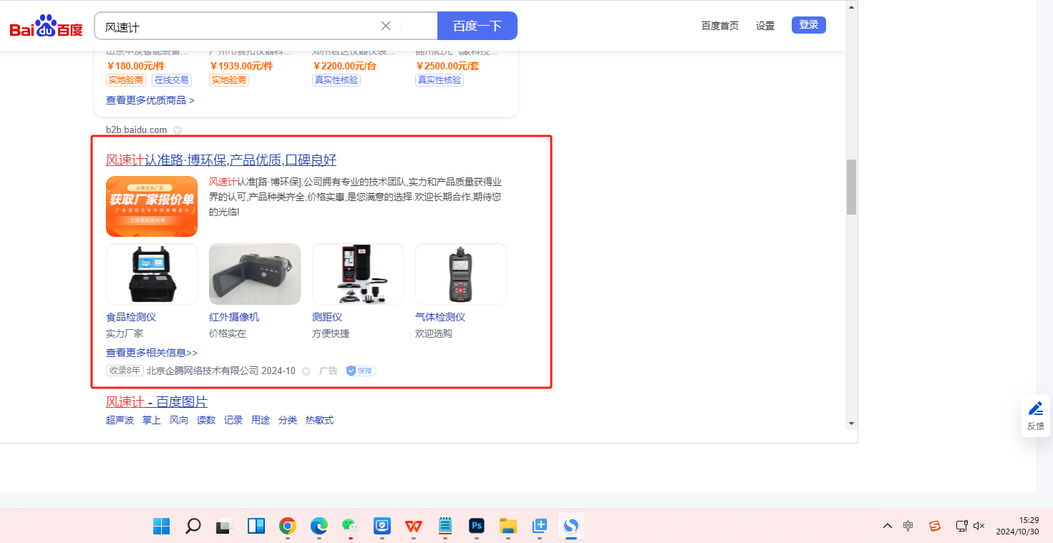1053x543 pixels.
Task: Go to 百度首页
Action: point(720,26)
